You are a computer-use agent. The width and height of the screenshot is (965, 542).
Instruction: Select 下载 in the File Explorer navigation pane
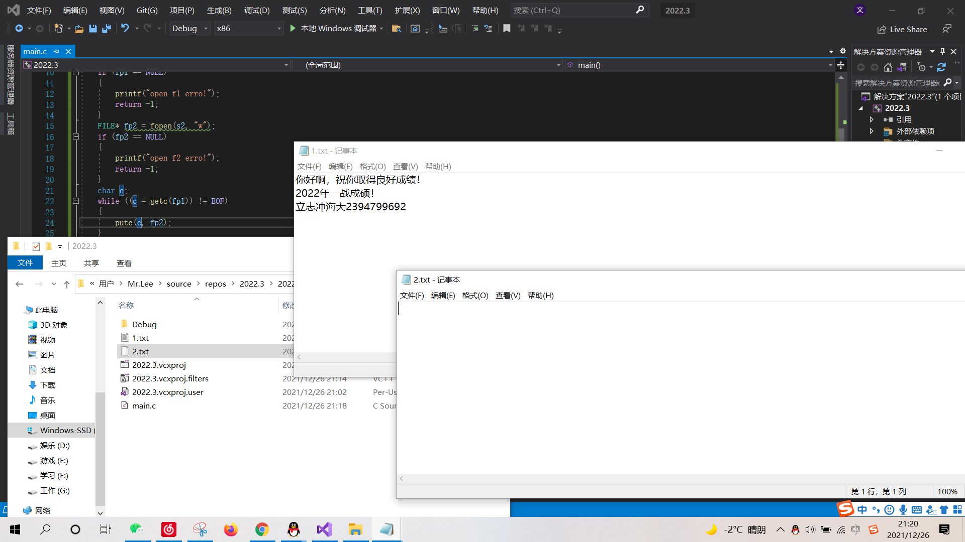(x=48, y=385)
